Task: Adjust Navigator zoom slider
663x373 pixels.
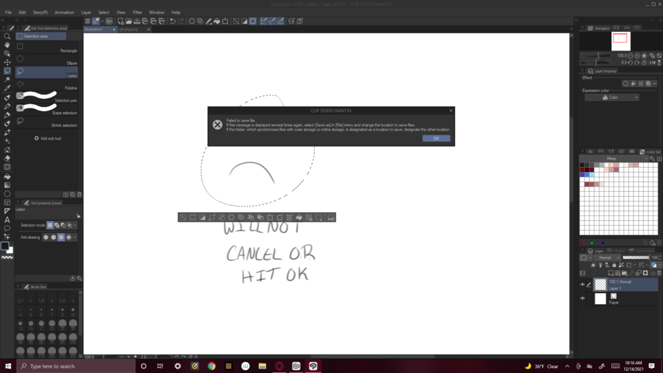Action: [596, 55]
